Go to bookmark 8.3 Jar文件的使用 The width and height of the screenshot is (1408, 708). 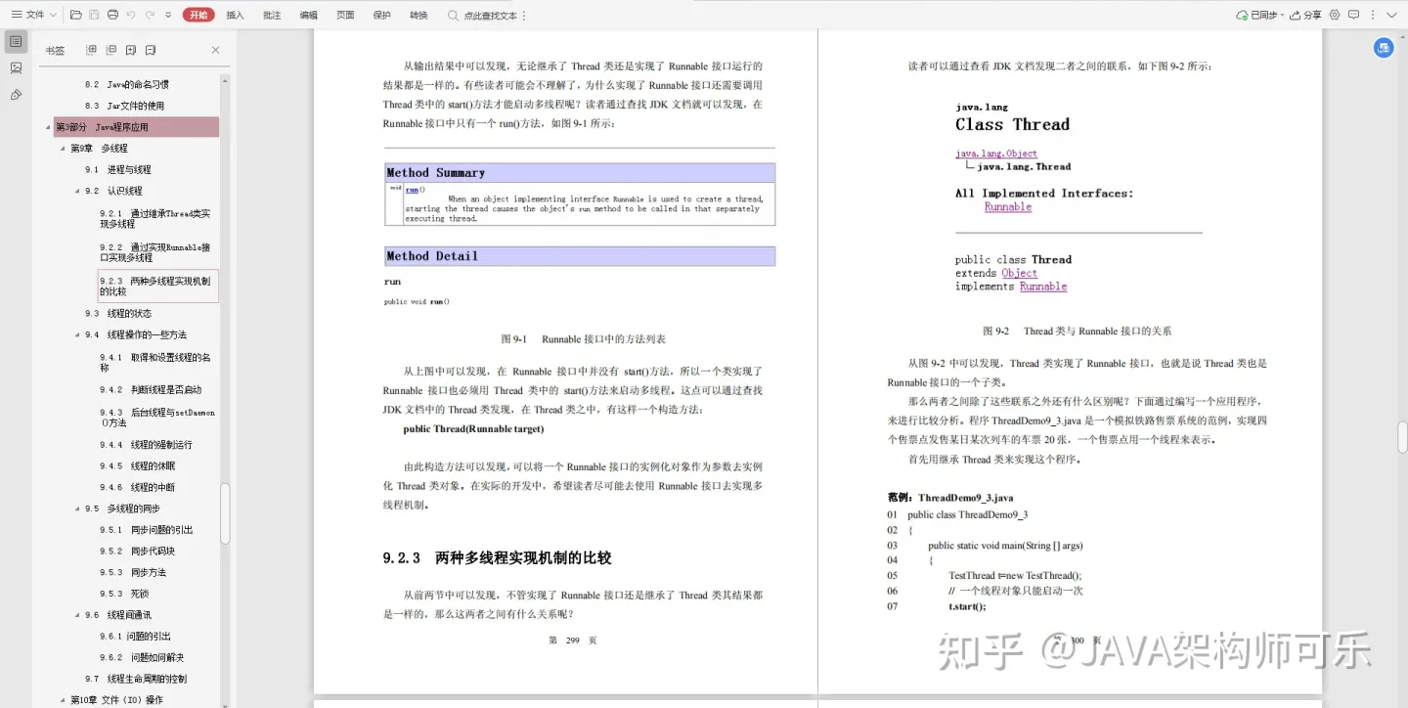pos(124,106)
